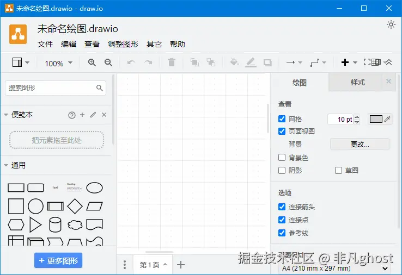Open the page options three-dot menu
This screenshot has height=275, width=402.
[125, 265]
